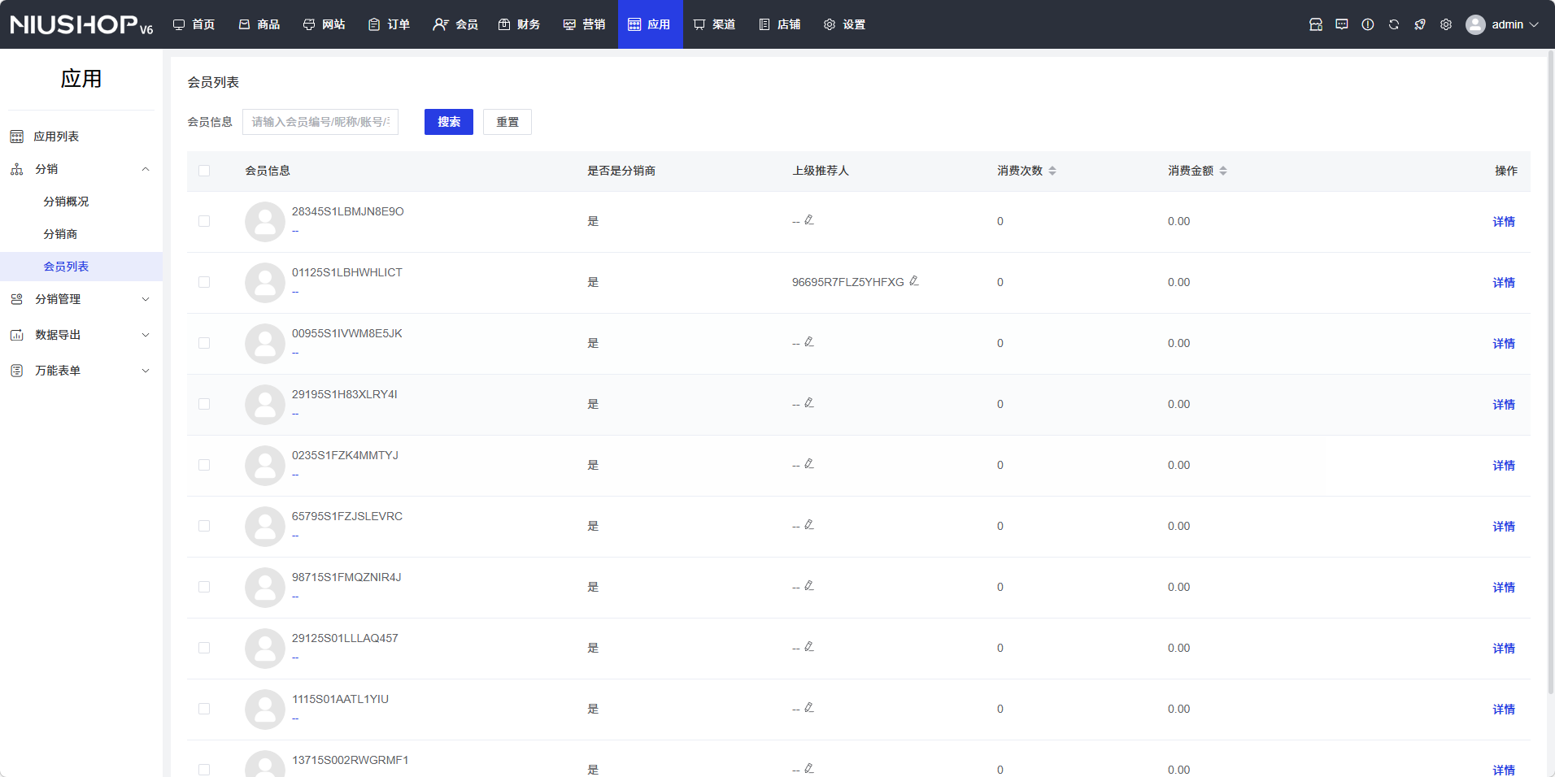1555x777 pixels.
Task: Open 详情 for member 00955S1IVWM8E5JK
Action: 1503,344
